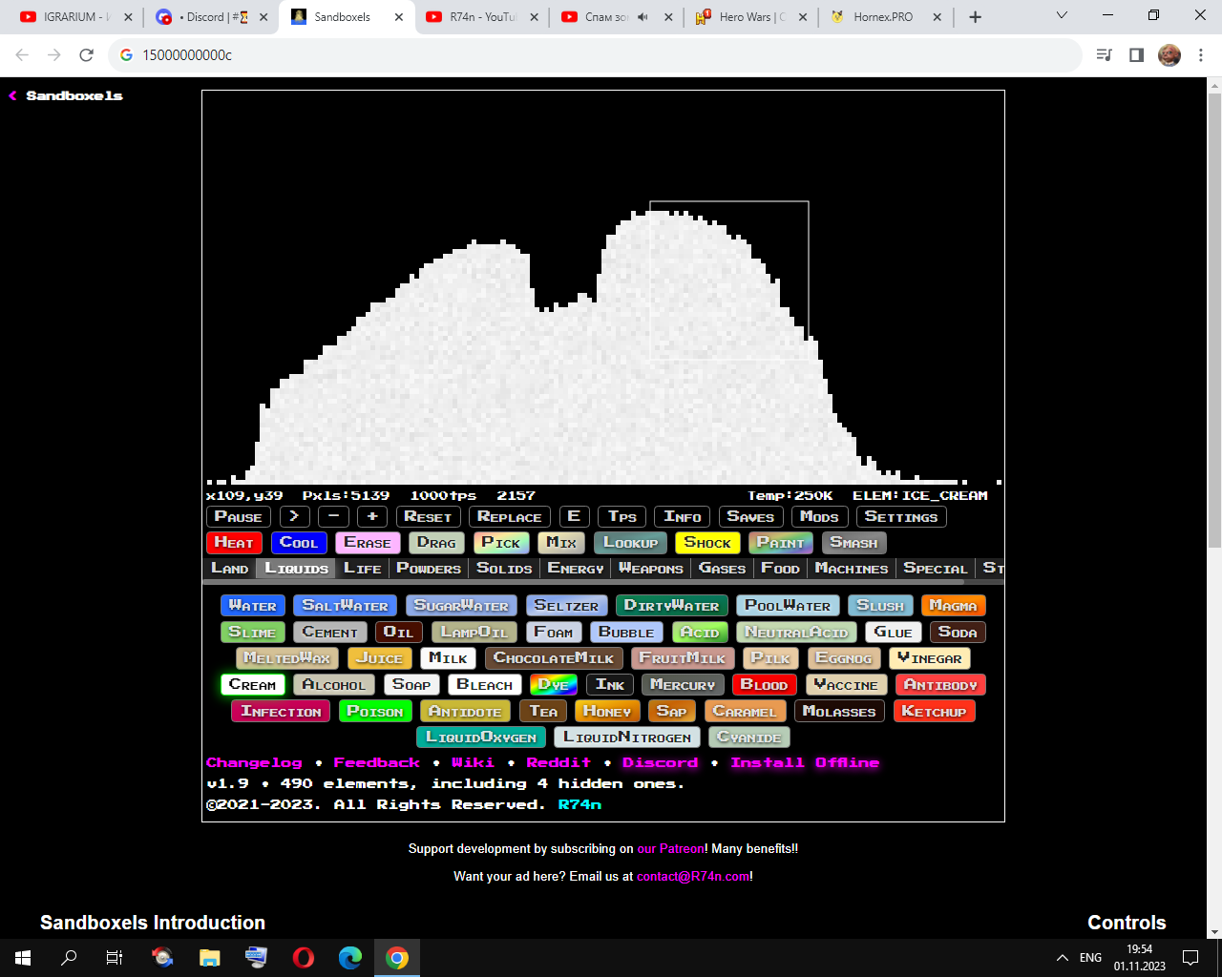Increase brush size with plus button
The height and width of the screenshot is (977, 1222).
[372, 517]
